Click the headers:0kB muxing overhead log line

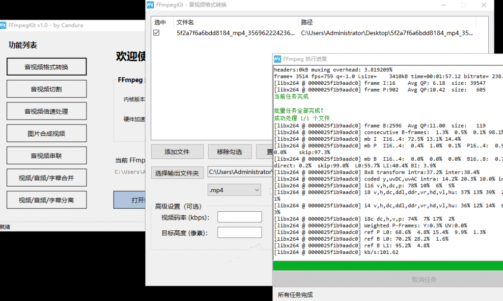pyautogui.click(x=333, y=70)
